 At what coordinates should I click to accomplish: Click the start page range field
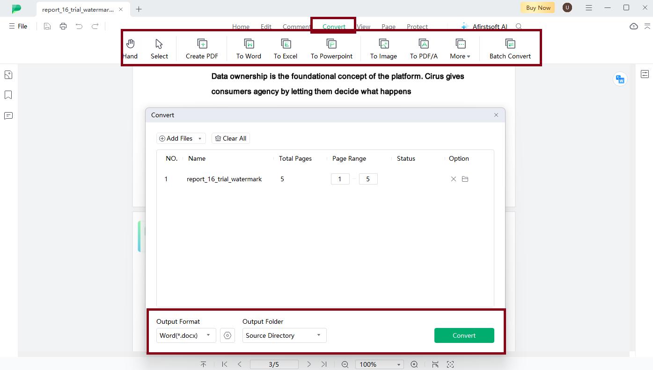340,179
